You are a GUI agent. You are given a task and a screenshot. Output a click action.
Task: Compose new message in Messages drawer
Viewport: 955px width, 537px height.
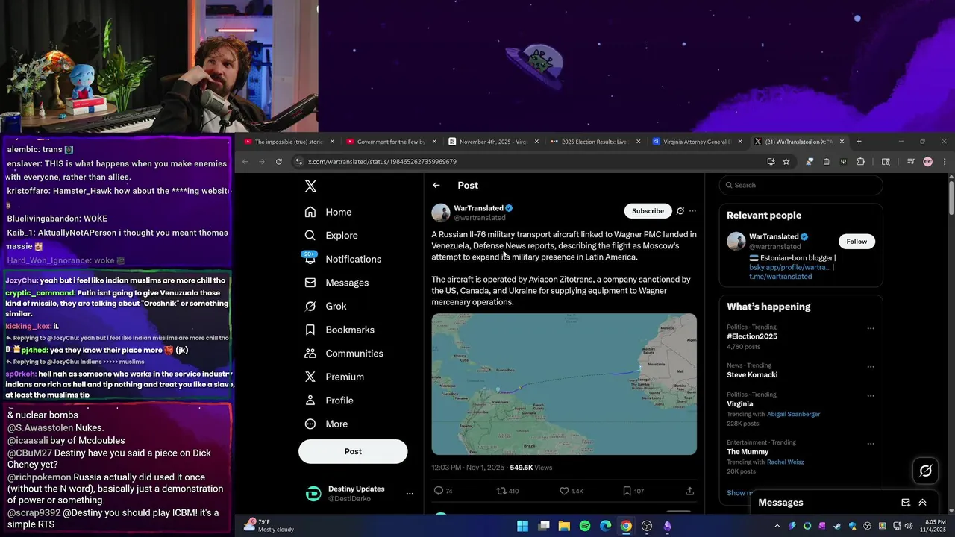click(906, 503)
